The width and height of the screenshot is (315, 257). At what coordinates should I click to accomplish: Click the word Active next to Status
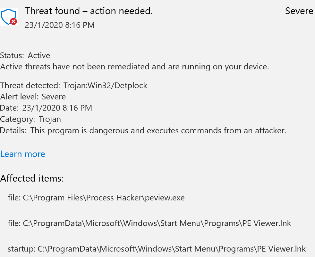(39, 55)
